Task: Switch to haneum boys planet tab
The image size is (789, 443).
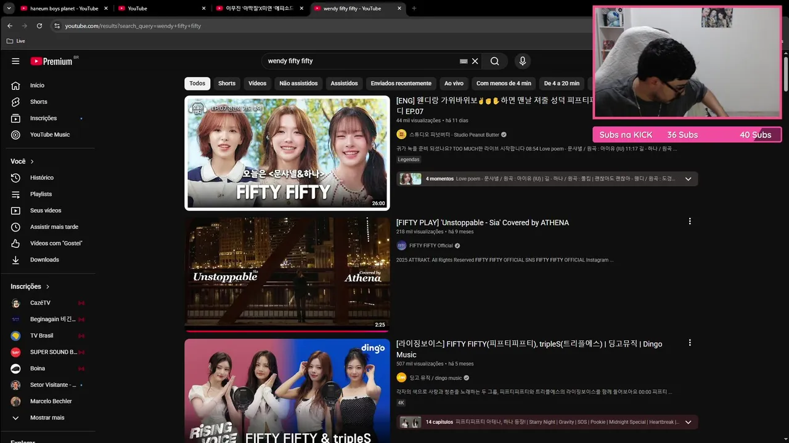Action: (64, 9)
